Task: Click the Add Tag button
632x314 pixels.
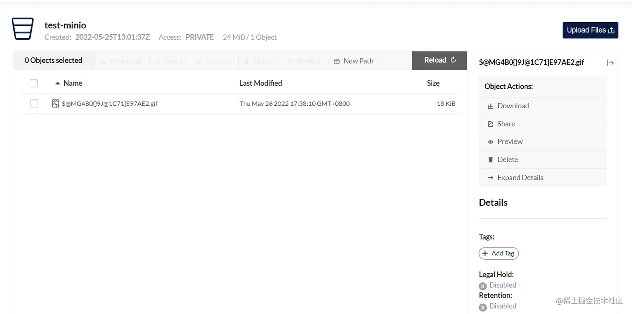Action: [499, 253]
